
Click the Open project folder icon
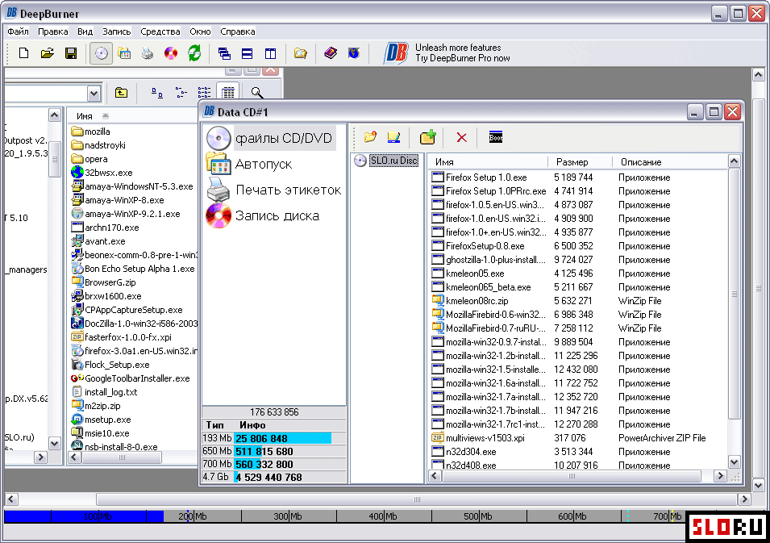47,53
